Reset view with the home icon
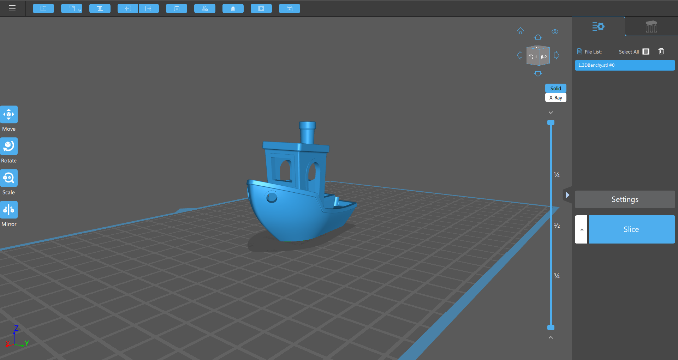This screenshot has width=678, height=360. 521,31
